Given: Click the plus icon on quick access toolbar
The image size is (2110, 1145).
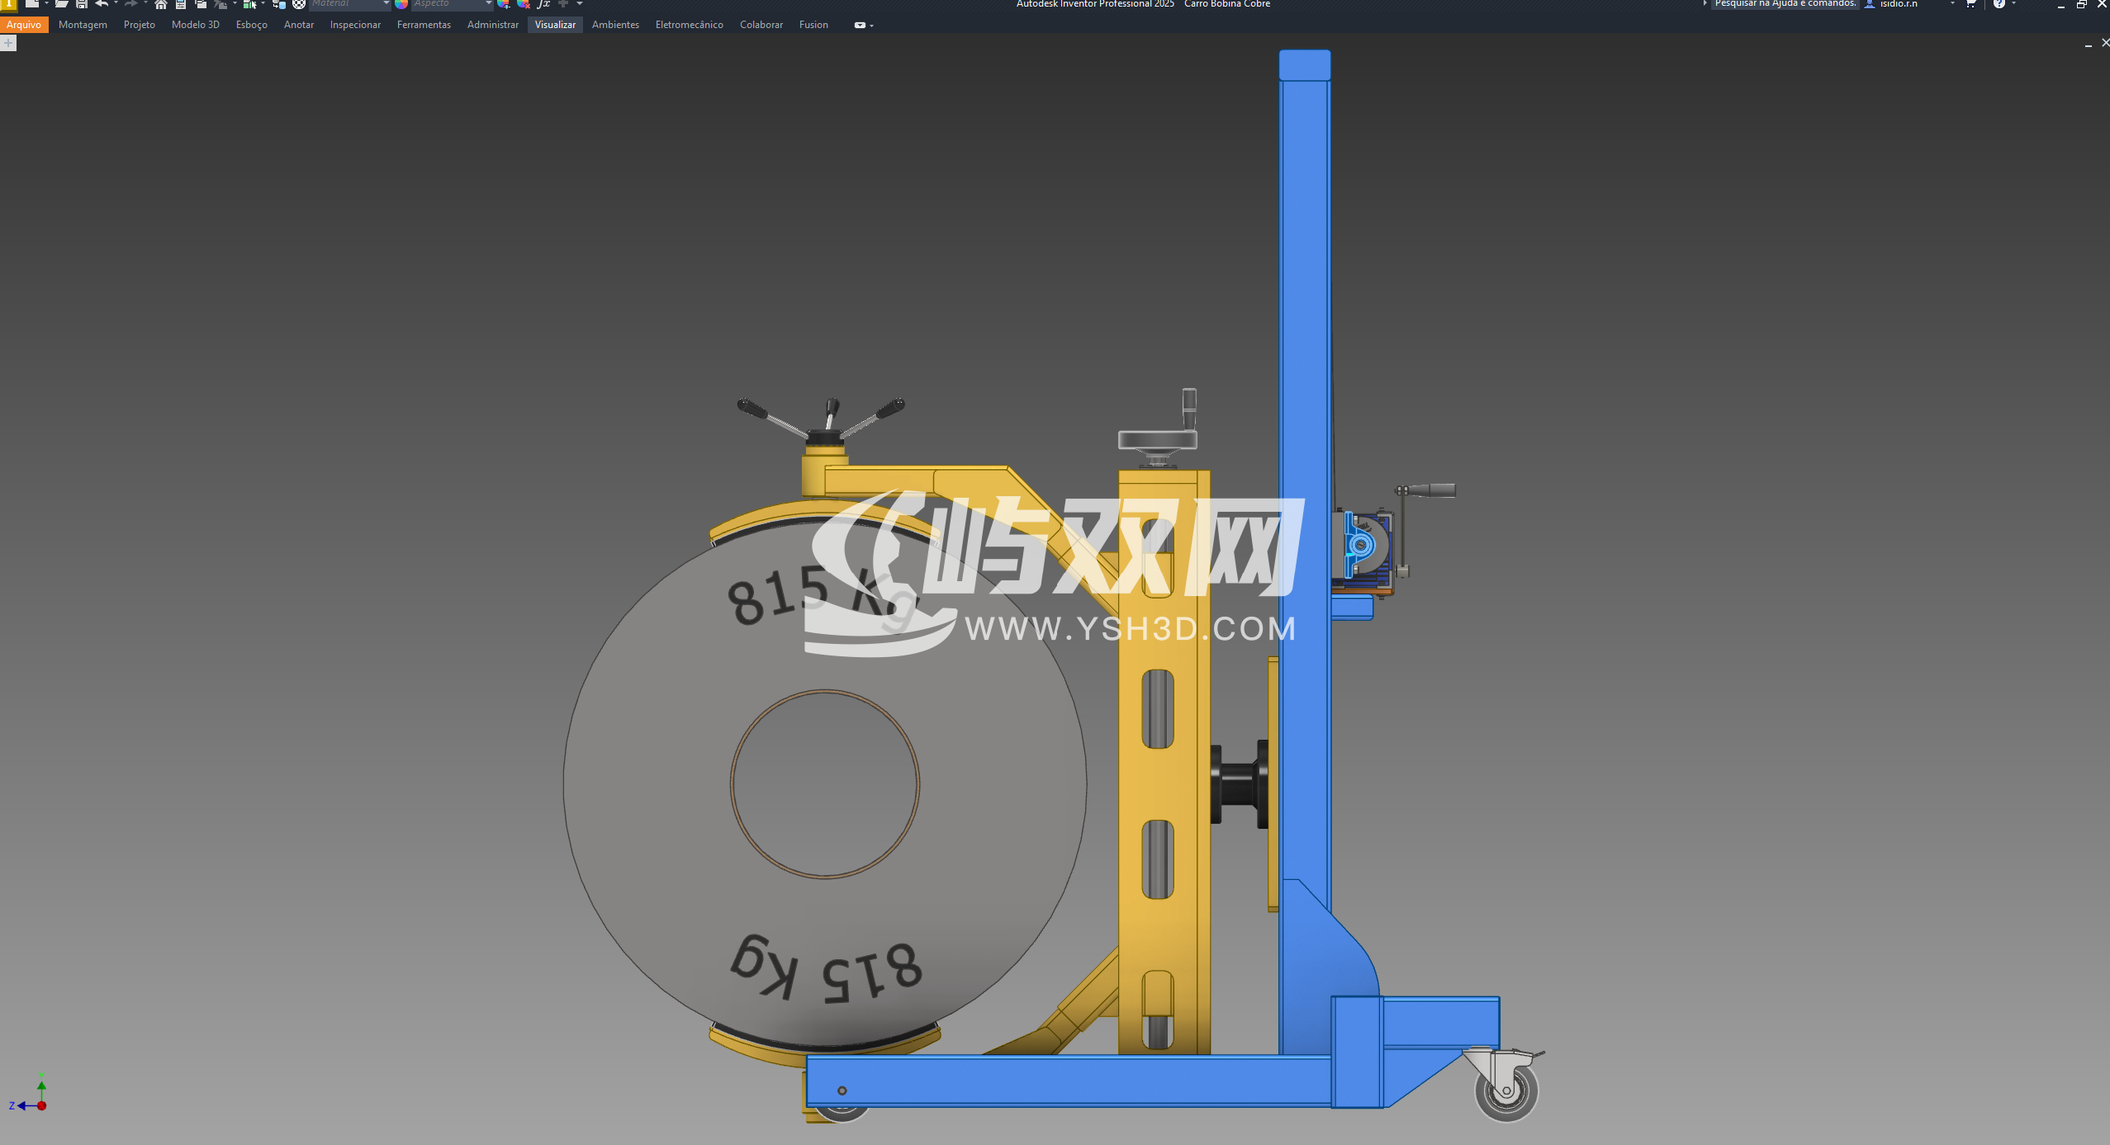Looking at the screenshot, I should (x=562, y=4).
